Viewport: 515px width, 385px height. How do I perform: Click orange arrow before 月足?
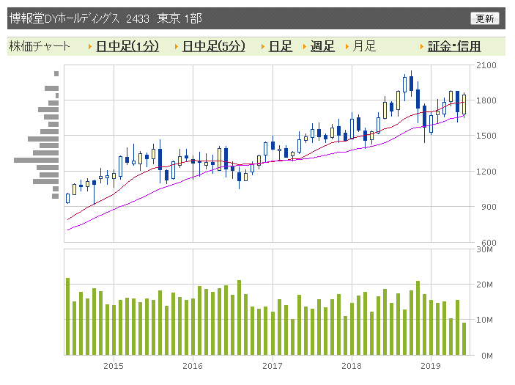click(x=347, y=47)
